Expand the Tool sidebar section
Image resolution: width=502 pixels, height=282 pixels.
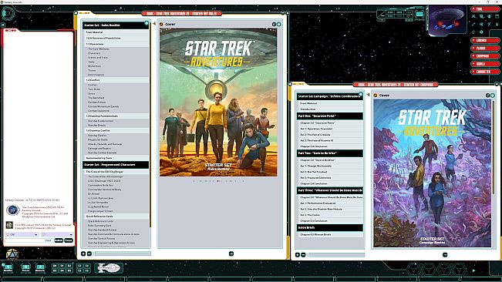485,9
